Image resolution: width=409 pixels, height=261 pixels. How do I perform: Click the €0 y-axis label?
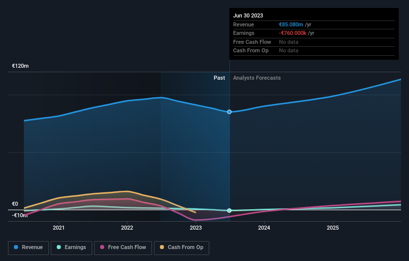15,204
